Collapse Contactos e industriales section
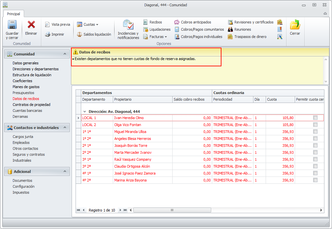Screen dimensions: 332x229 (x=65, y=128)
